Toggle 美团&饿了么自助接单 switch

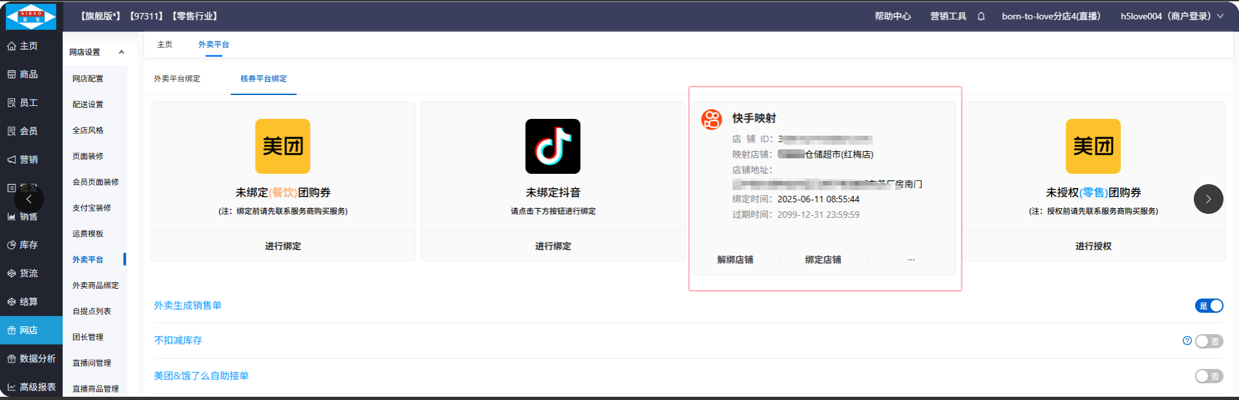[1209, 376]
